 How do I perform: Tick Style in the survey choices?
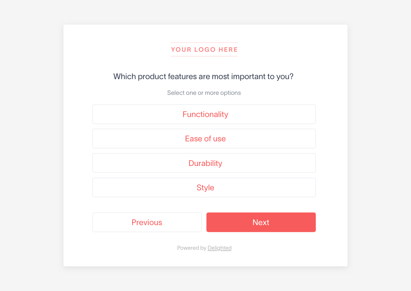204,188
